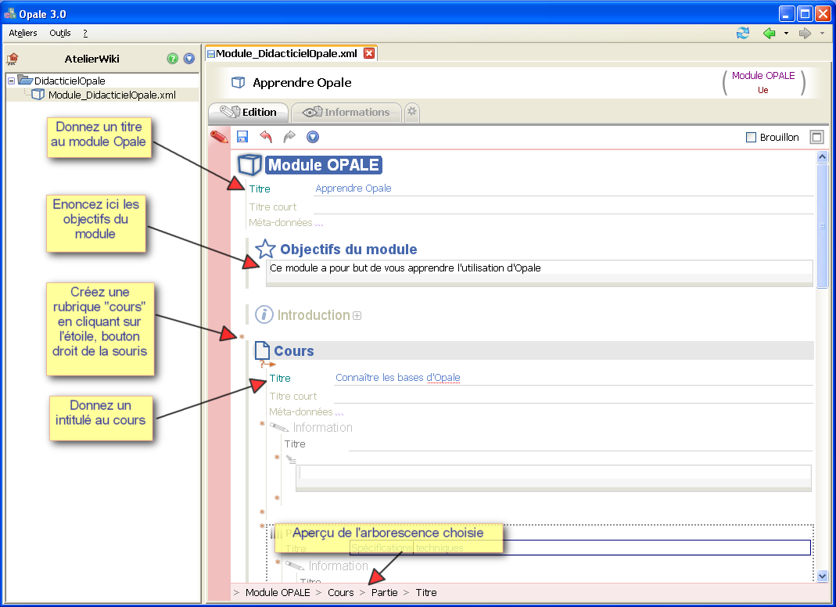Open the back history dropdown arrow
Image resolution: width=836 pixels, height=607 pixels.
[786, 33]
